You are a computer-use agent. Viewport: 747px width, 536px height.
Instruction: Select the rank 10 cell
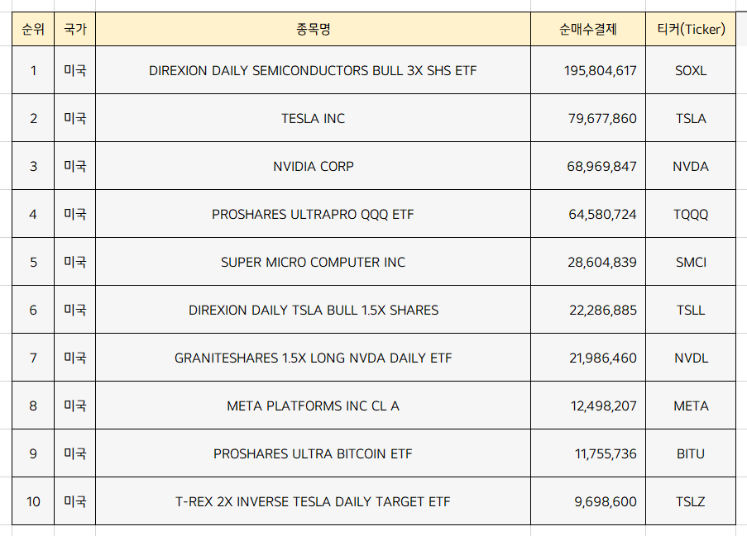click(x=33, y=501)
